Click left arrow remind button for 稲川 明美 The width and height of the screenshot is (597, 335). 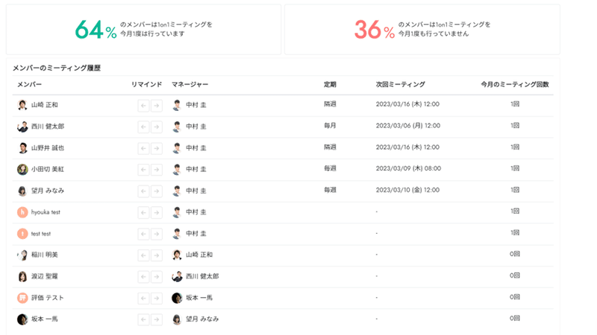(x=143, y=255)
